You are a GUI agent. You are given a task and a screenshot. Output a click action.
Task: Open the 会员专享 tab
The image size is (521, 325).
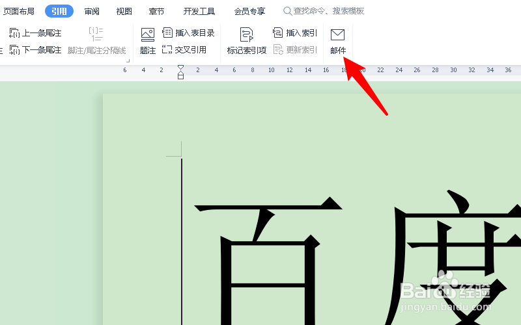point(249,11)
